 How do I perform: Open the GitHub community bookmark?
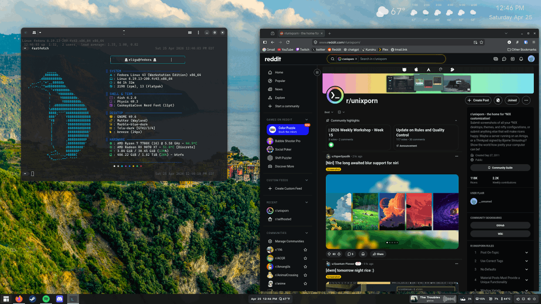click(500, 224)
